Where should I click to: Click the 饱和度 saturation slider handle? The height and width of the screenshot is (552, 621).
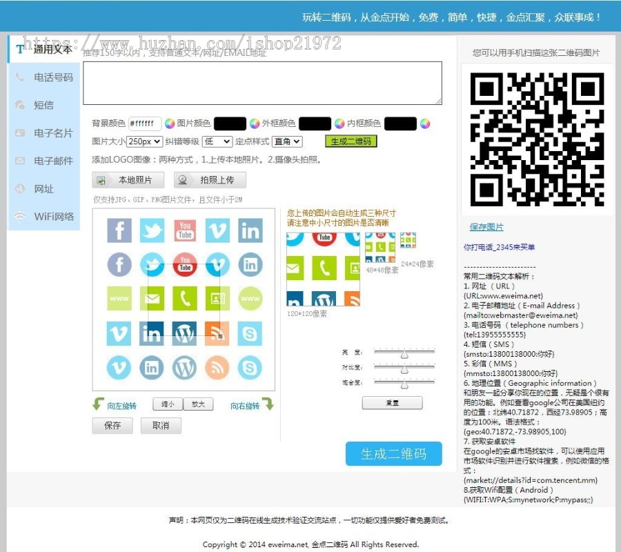click(404, 384)
